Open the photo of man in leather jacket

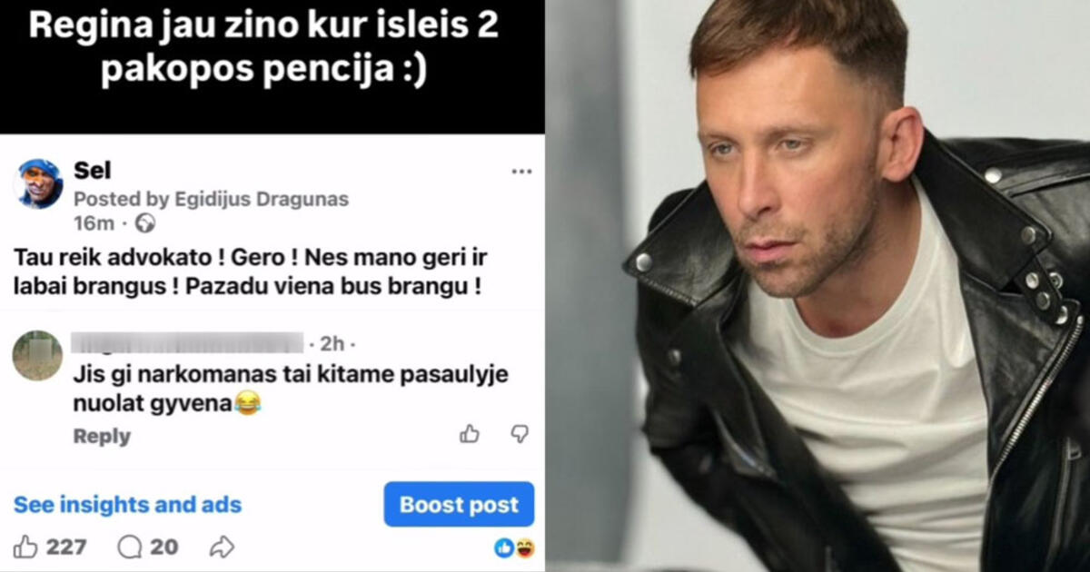[817, 286]
